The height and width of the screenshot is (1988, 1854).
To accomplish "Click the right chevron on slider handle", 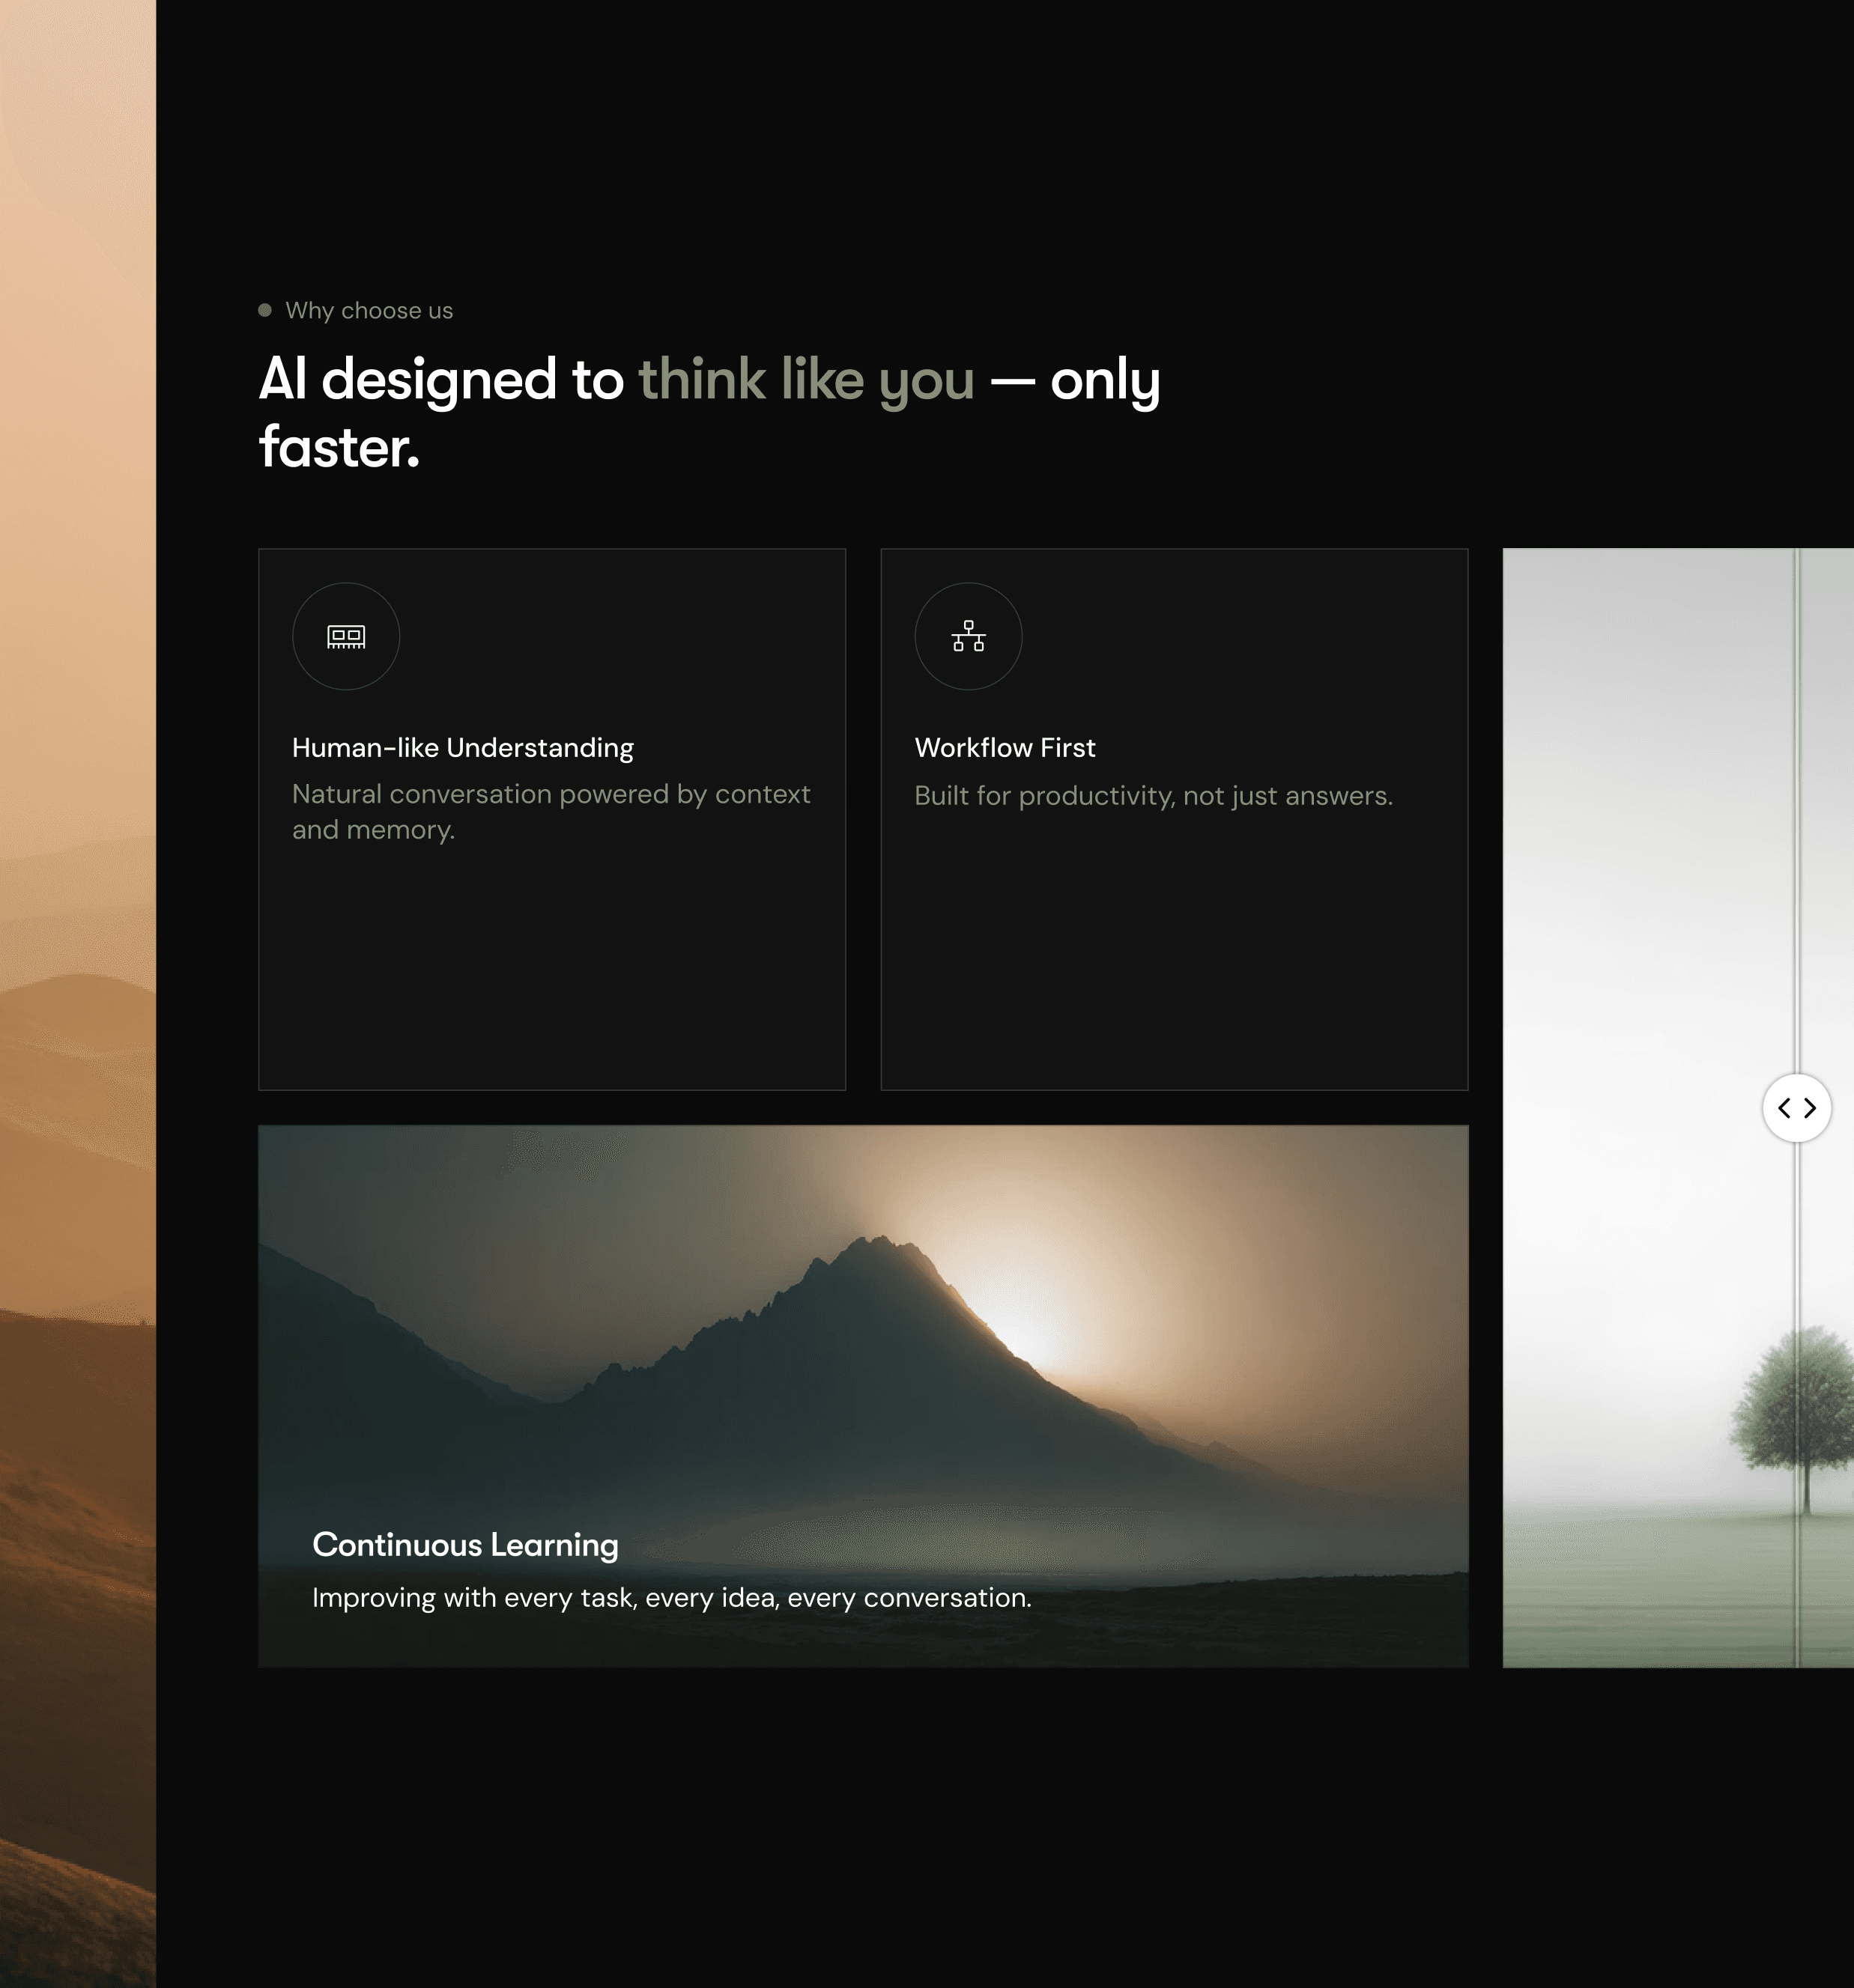I will click(1810, 1108).
